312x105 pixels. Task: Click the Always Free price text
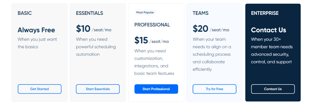(x=36, y=30)
